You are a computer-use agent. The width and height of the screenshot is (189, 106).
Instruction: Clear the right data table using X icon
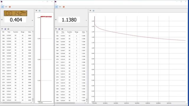(56, 29)
